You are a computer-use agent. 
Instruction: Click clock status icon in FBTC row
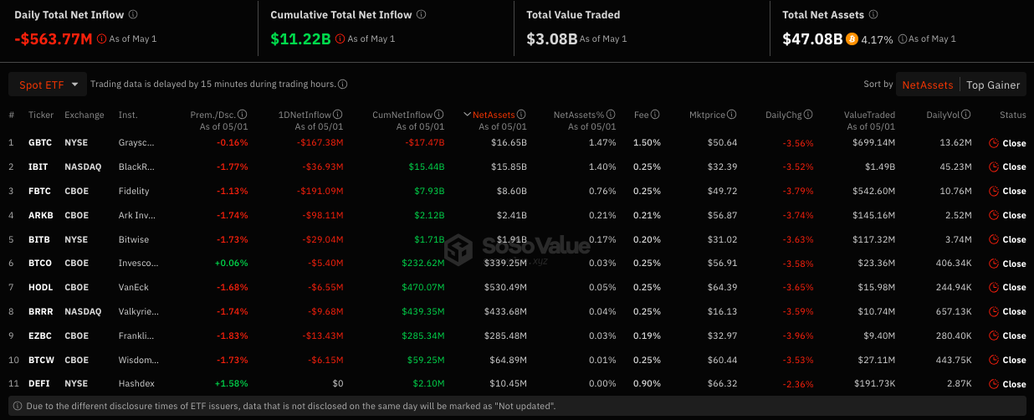tap(994, 191)
